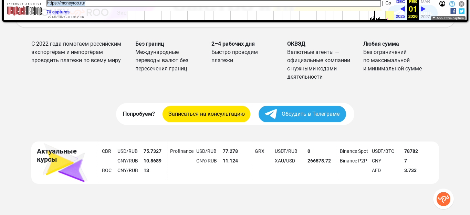Click the MAR month label
The height and width of the screenshot is (215, 470).
[425, 2]
